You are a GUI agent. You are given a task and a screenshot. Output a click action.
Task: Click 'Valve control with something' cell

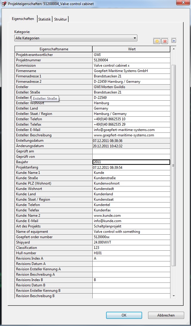click(x=131, y=232)
